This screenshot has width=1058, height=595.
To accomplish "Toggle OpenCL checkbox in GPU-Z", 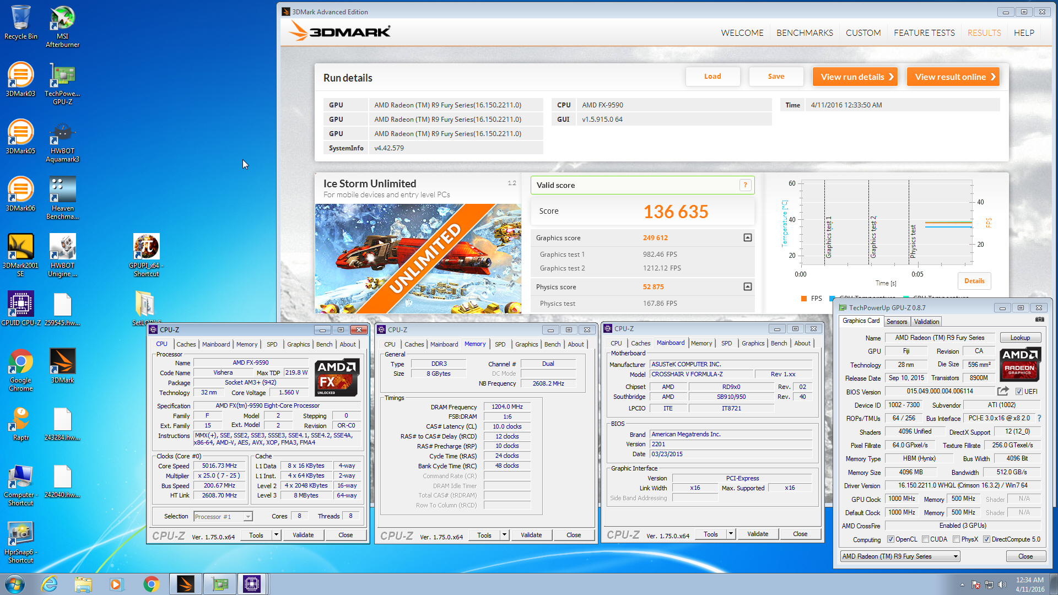I will coord(890,539).
